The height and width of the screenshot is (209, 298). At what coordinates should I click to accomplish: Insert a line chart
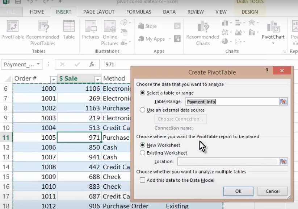pyautogui.click(x=225, y=32)
